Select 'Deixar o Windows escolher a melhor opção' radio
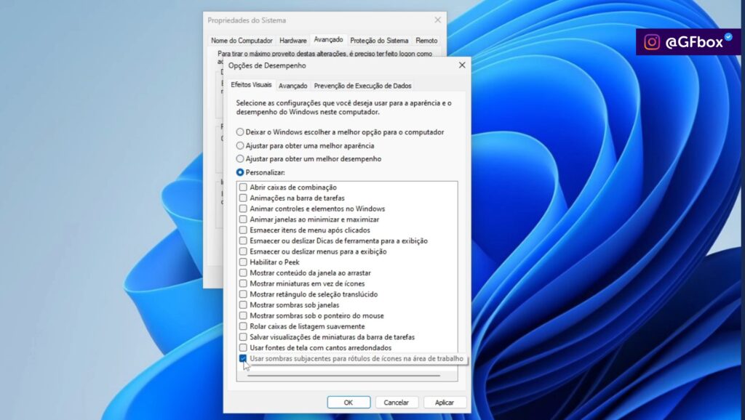Screen dimensions: 745x420 [x=240, y=132]
